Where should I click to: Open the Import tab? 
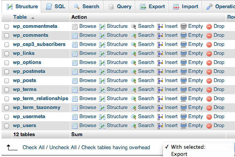(185, 7)
